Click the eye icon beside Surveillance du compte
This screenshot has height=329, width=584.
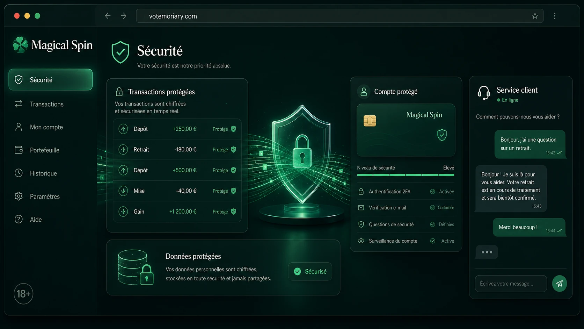pyautogui.click(x=361, y=241)
